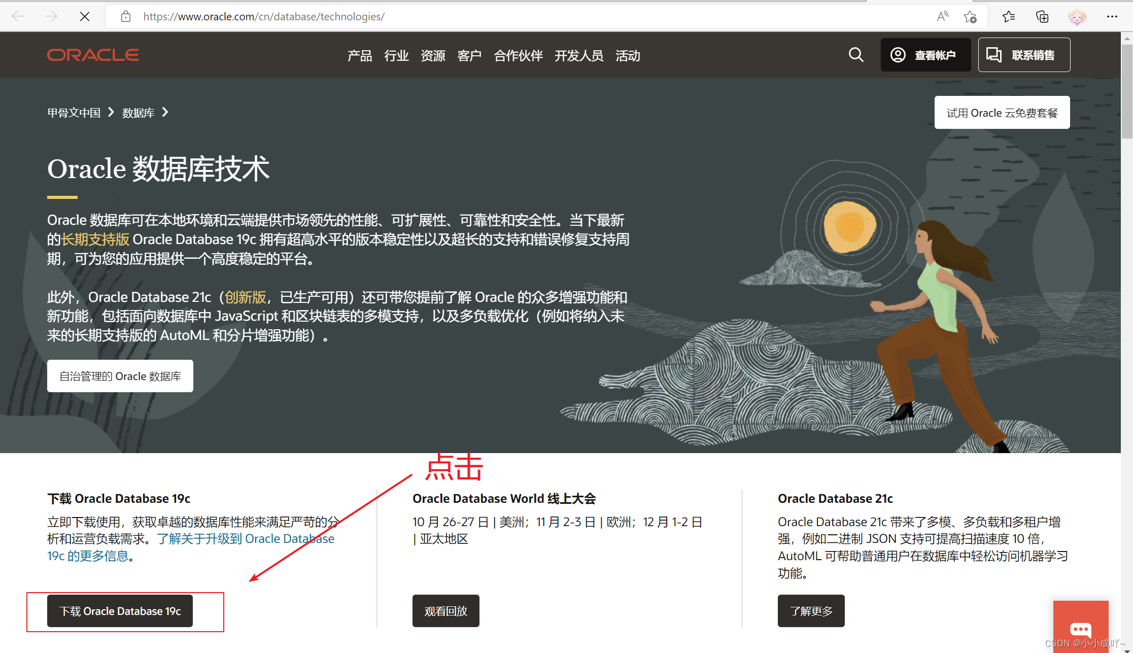Open browser settings ellipsis menu
Screen dimensions: 1133x653
pos(1112,17)
